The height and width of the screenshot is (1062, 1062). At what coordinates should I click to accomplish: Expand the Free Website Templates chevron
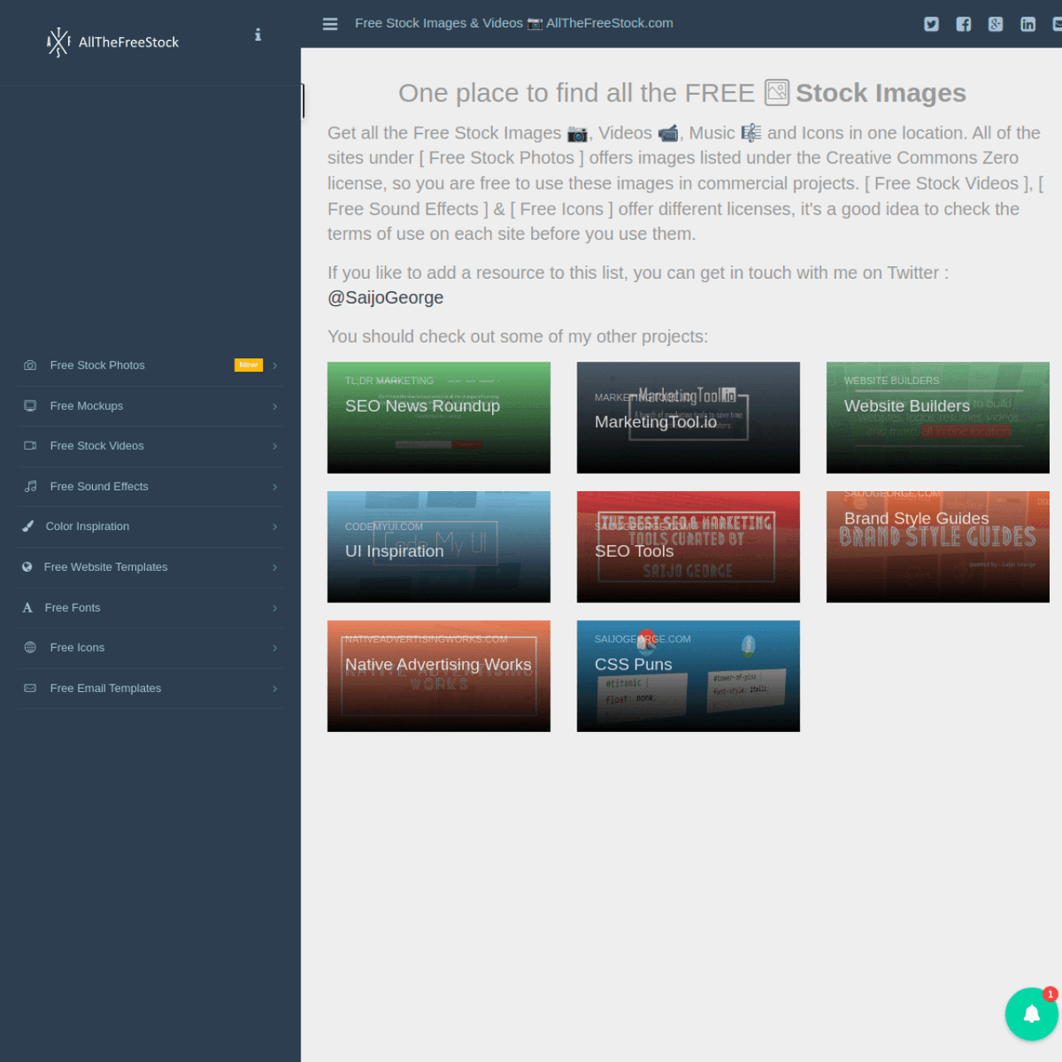click(x=275, y=567)
